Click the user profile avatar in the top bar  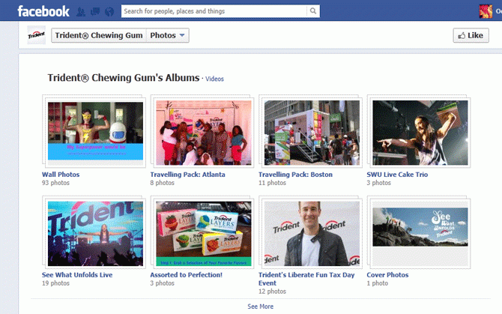[x=486, y=11]
